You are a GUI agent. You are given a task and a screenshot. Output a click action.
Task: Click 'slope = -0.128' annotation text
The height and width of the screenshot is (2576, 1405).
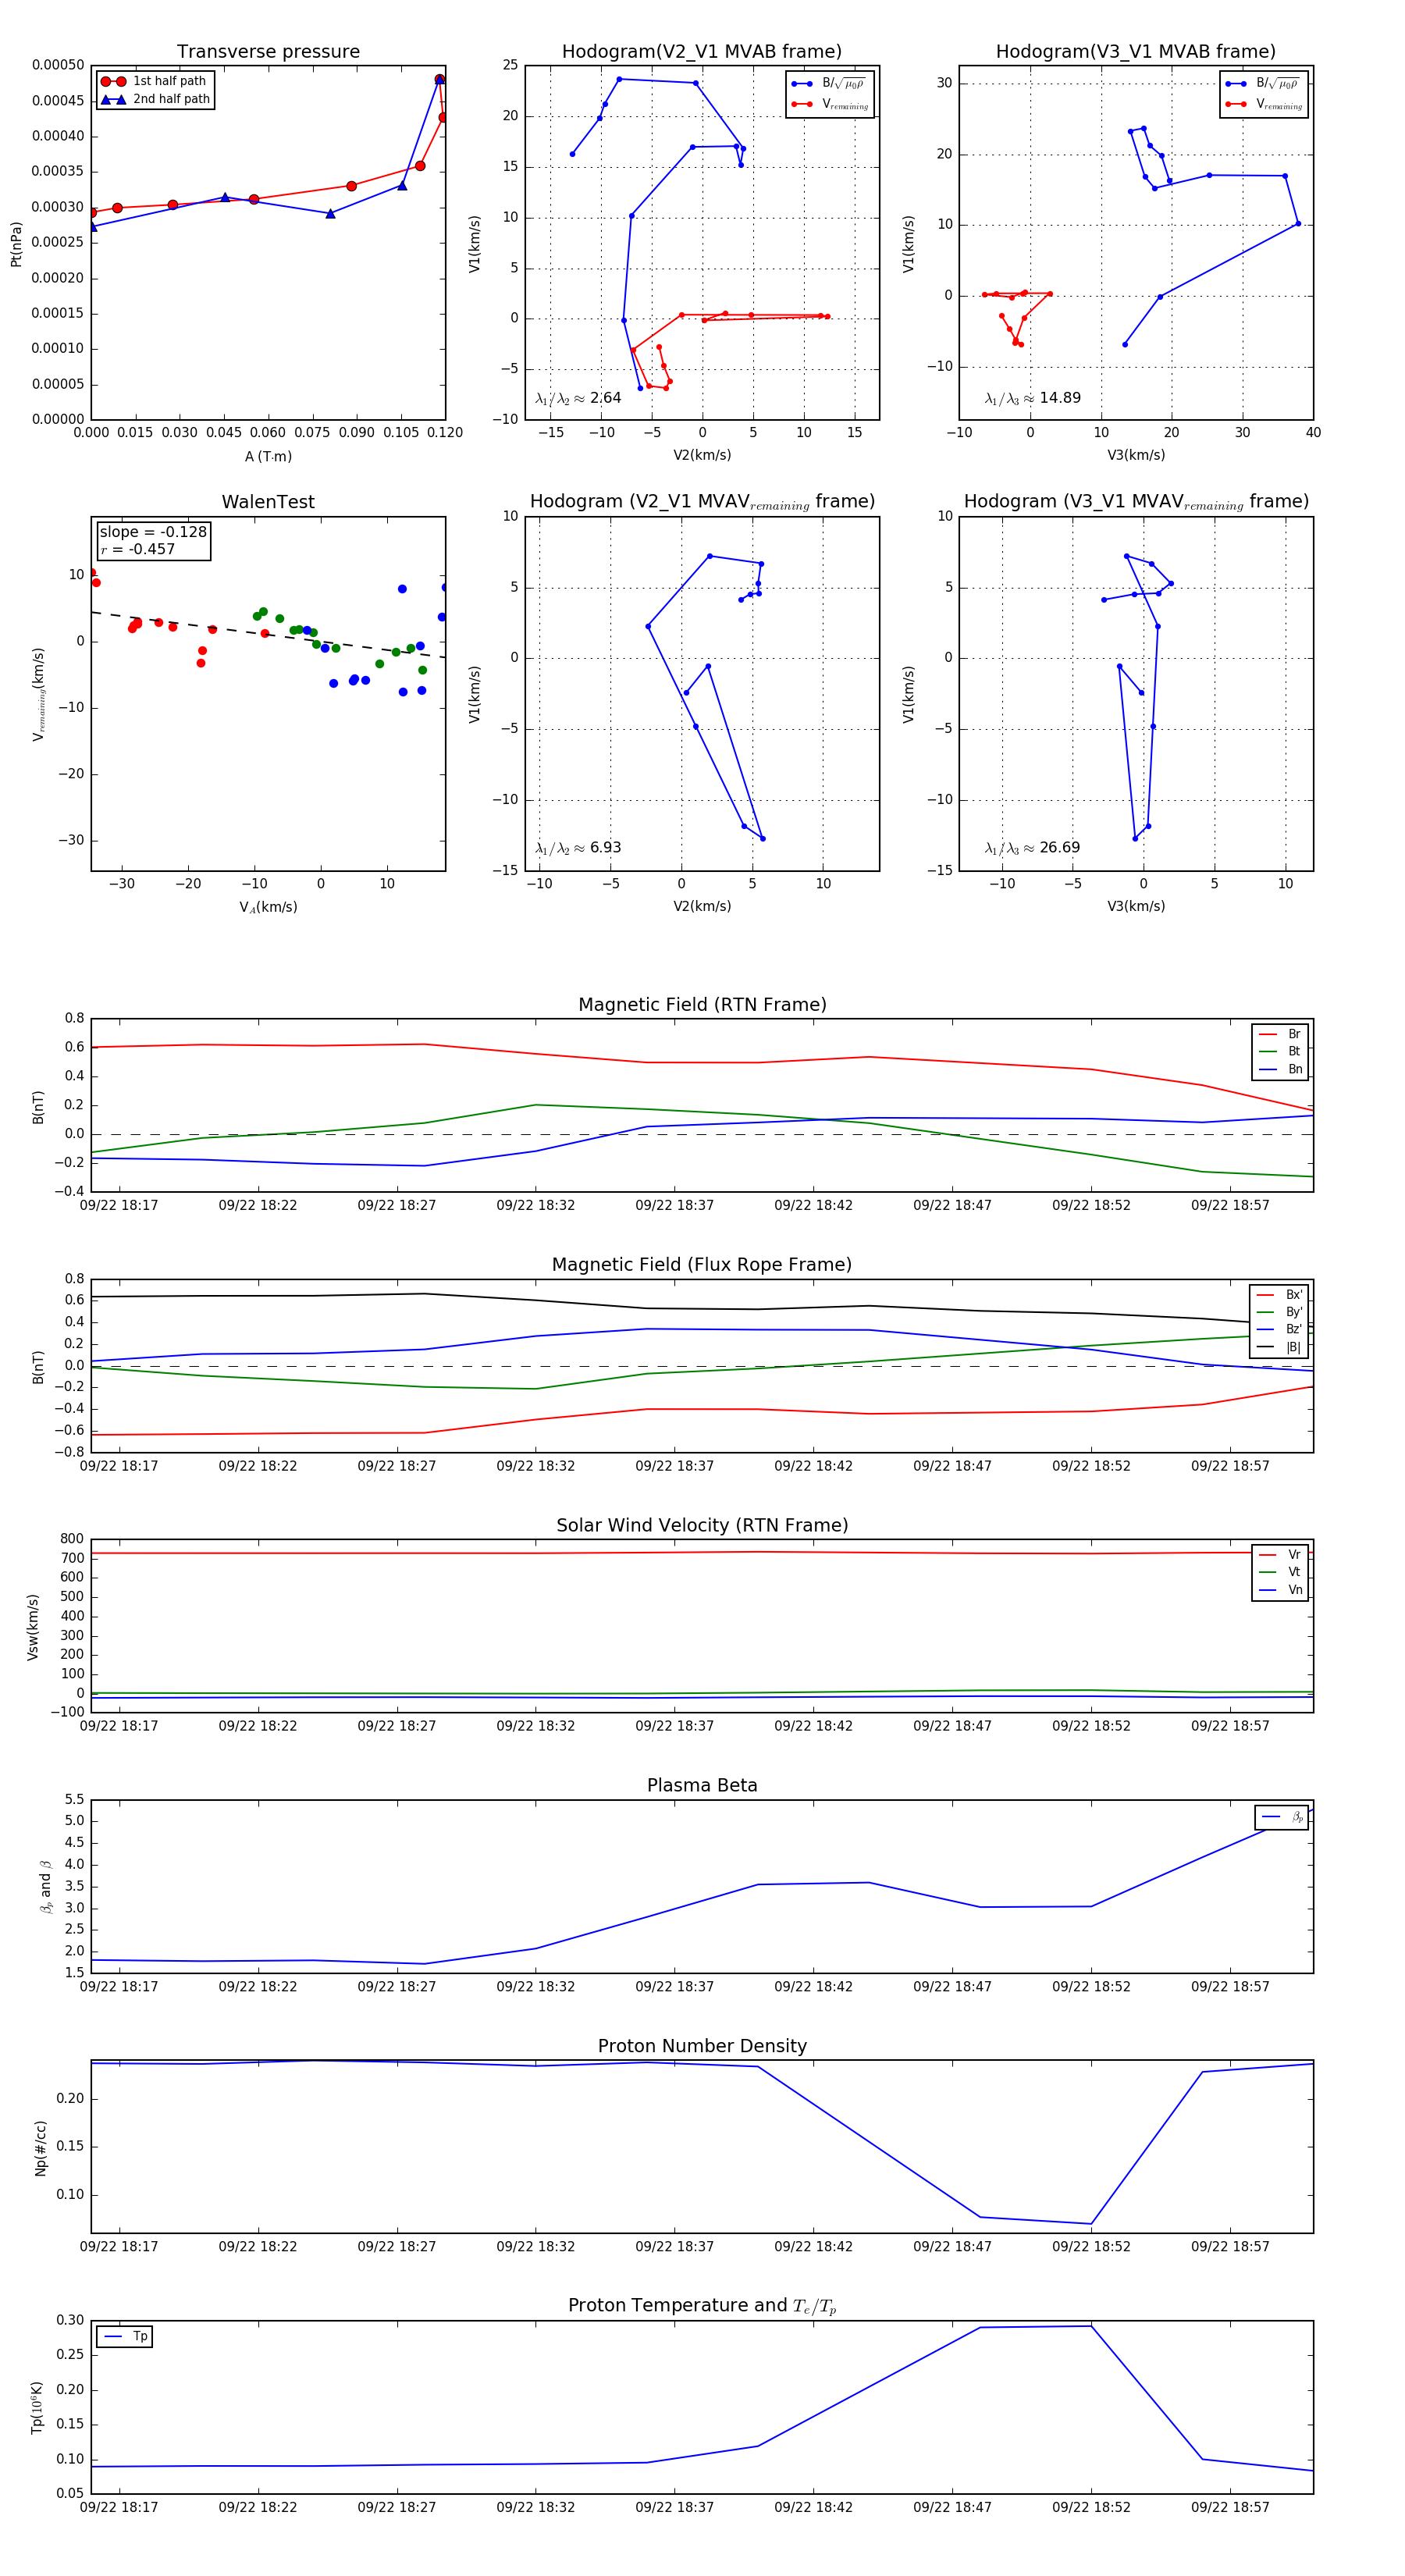pyautogui.click(x=153, y=532)
